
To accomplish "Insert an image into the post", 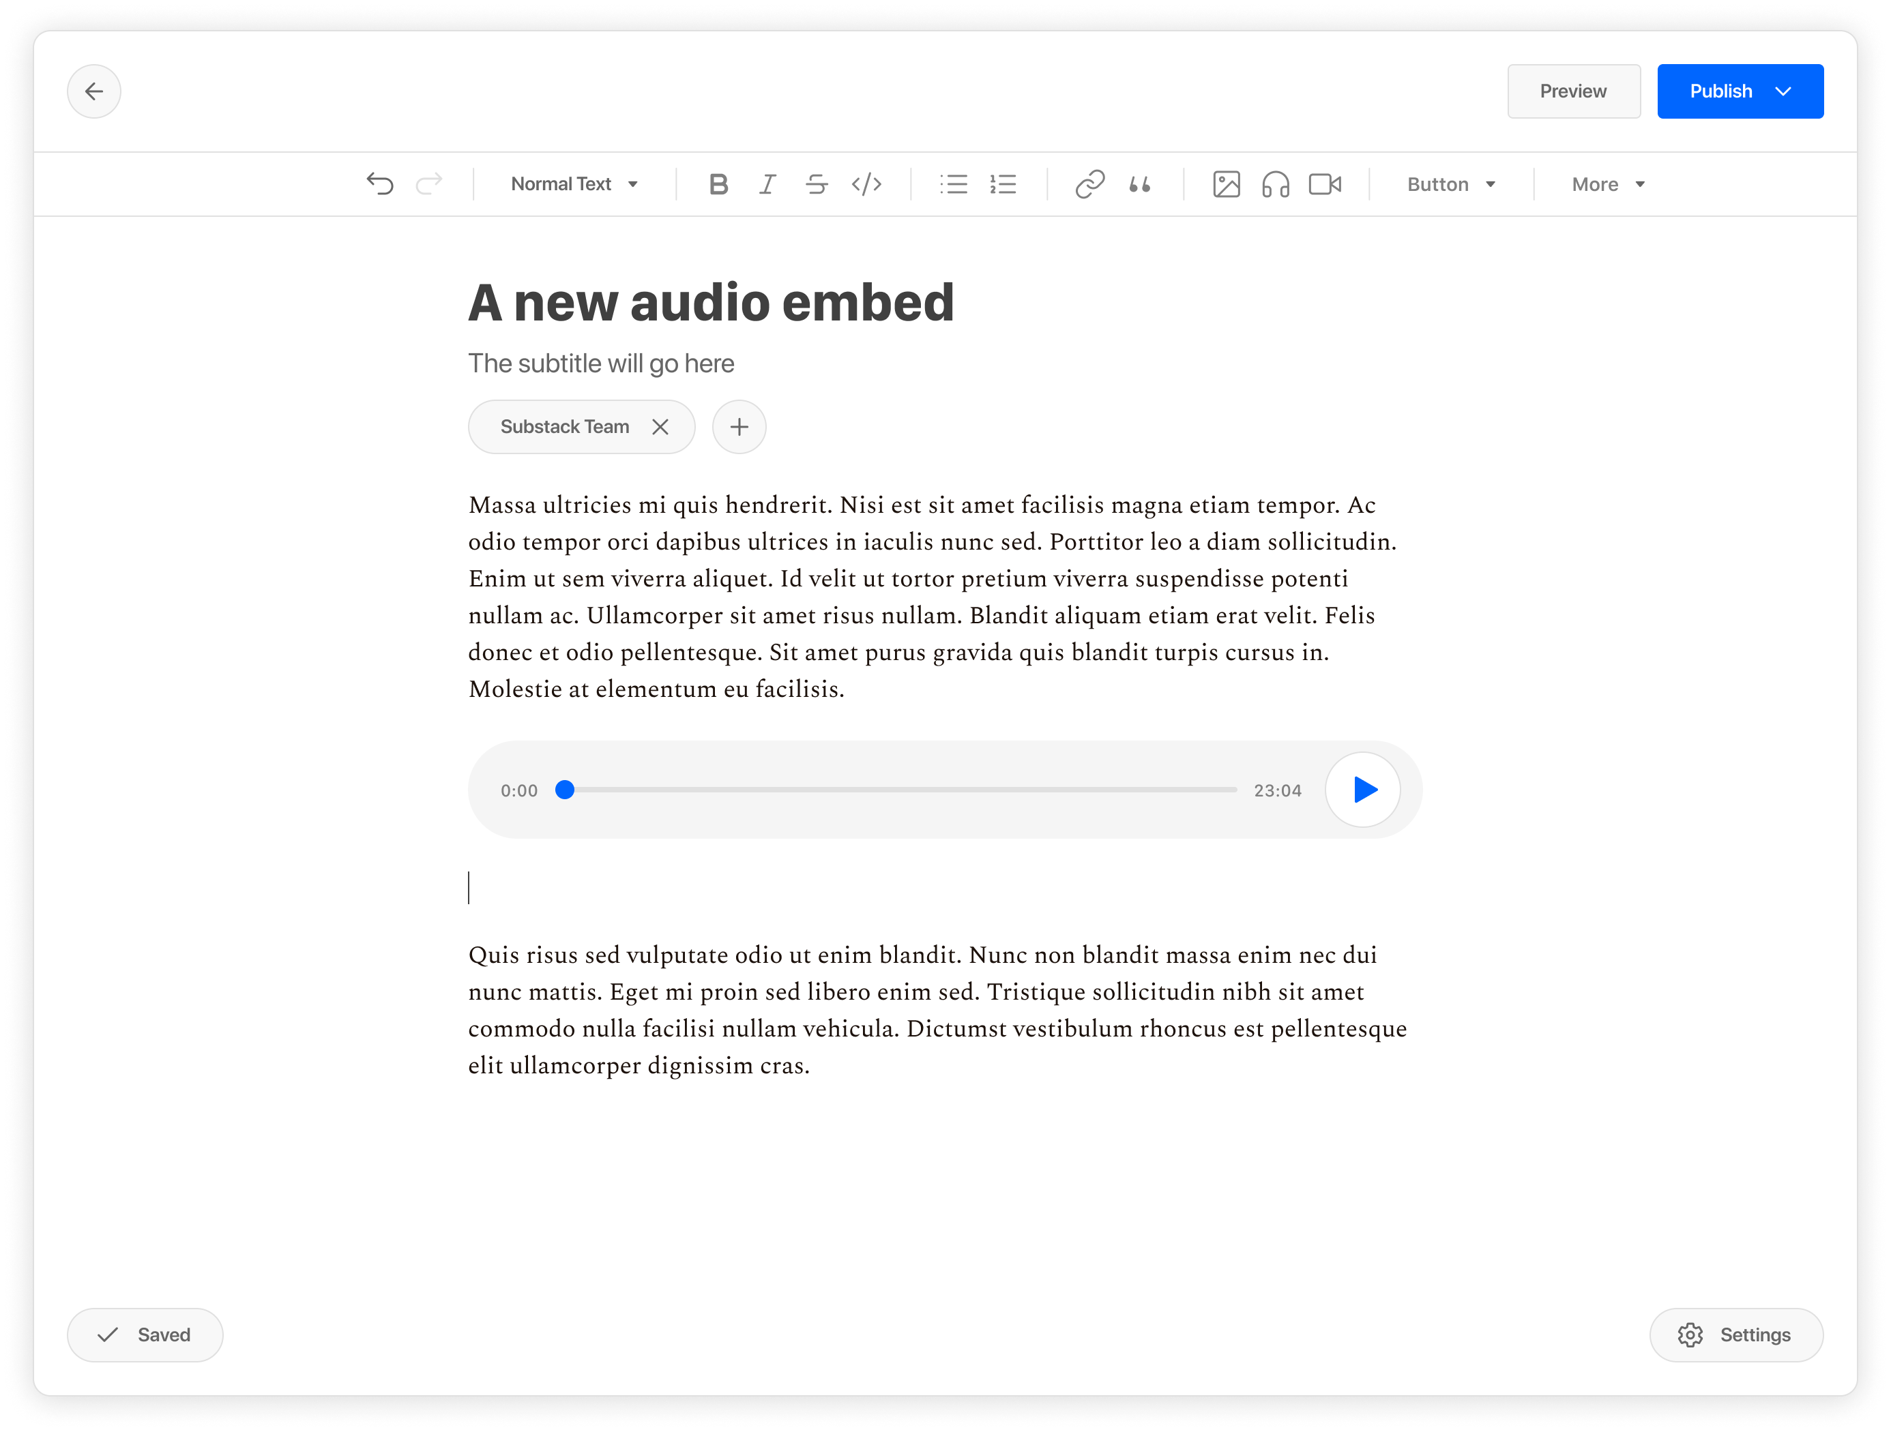I will (1226, 183).
